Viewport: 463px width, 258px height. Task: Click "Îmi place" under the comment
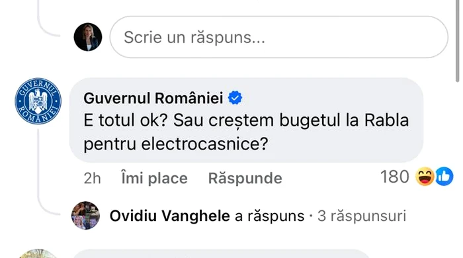click(x=154, y=179)
